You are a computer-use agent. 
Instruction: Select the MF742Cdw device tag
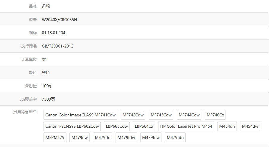click(133, 115)
